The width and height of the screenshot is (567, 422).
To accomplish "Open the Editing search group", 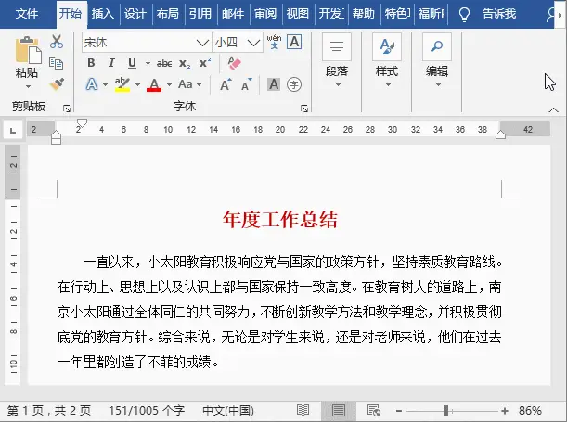I will point(437,60).
